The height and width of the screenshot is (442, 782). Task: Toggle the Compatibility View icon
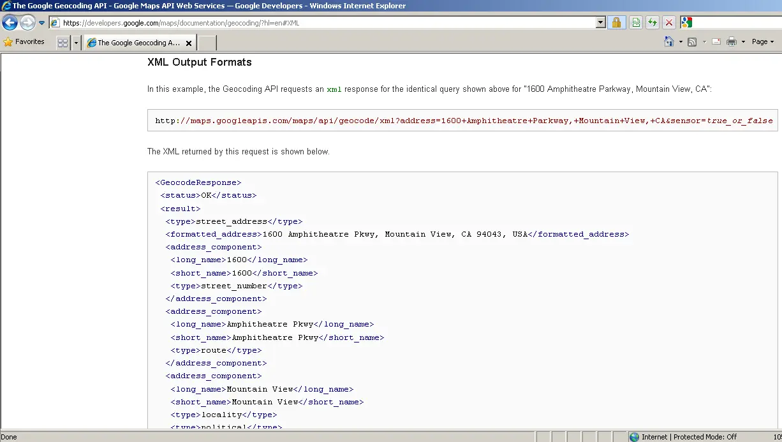click(x=636, y=23)
